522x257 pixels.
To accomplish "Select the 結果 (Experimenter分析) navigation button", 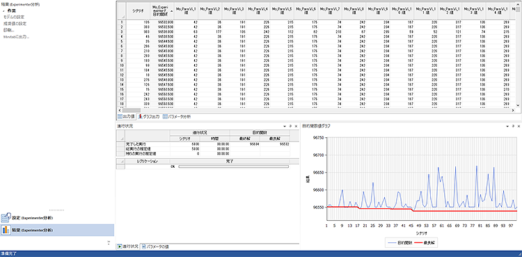I will [x=57, y=231].
